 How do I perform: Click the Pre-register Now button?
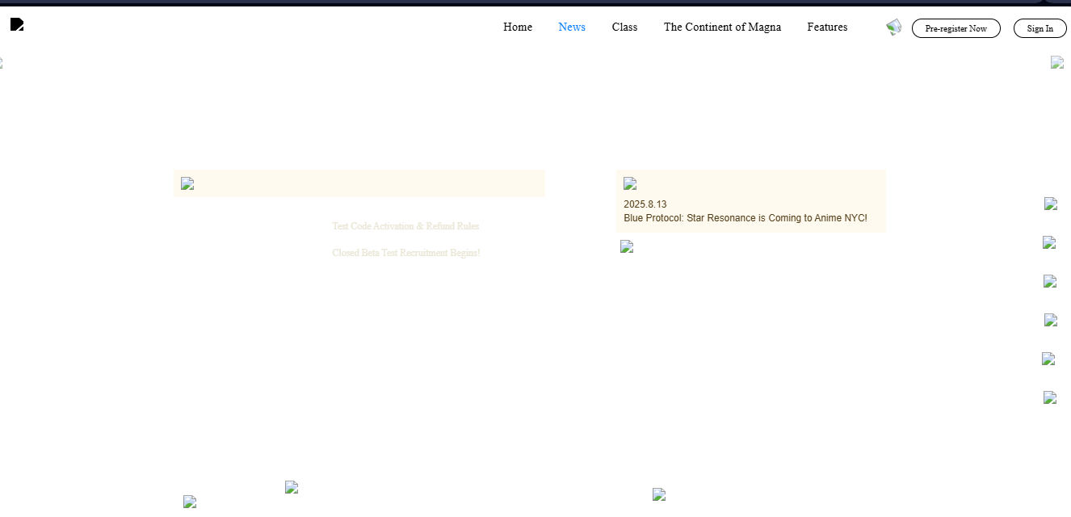point(956,28)
